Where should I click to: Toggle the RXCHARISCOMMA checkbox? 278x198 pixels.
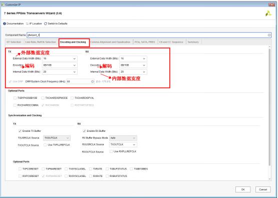coord(15,105)
